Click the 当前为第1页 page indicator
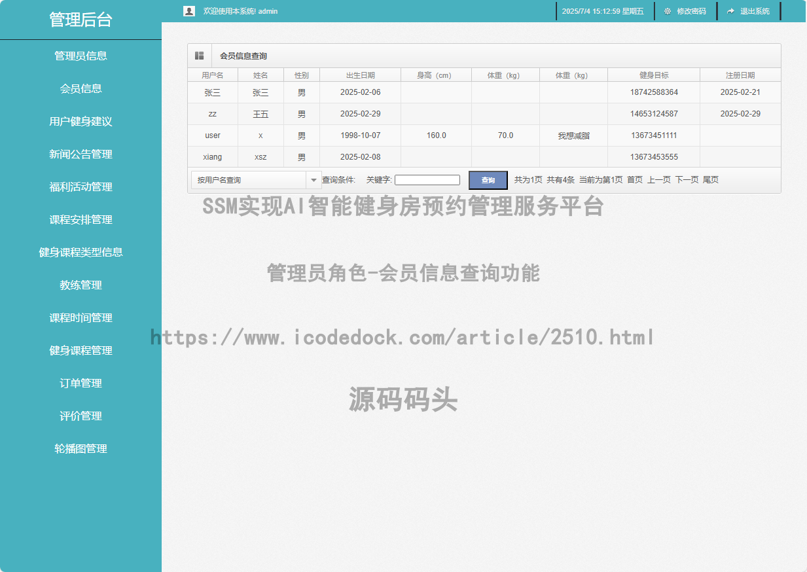Screen dimensions: 807x572 [601, 180]
